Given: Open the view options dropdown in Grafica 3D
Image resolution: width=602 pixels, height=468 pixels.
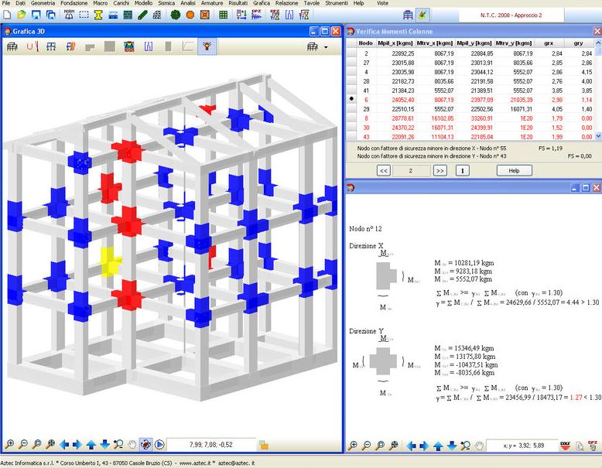Looking at the screenshot, I should [316, 47].
